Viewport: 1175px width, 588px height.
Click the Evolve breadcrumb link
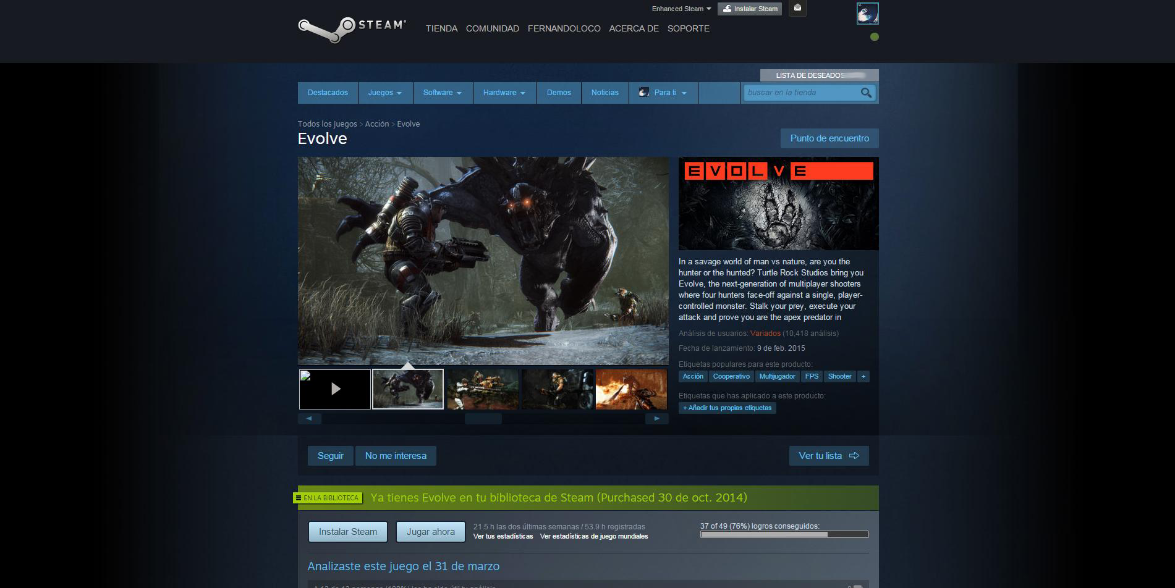pyautogui.click(x=409, y=124)
